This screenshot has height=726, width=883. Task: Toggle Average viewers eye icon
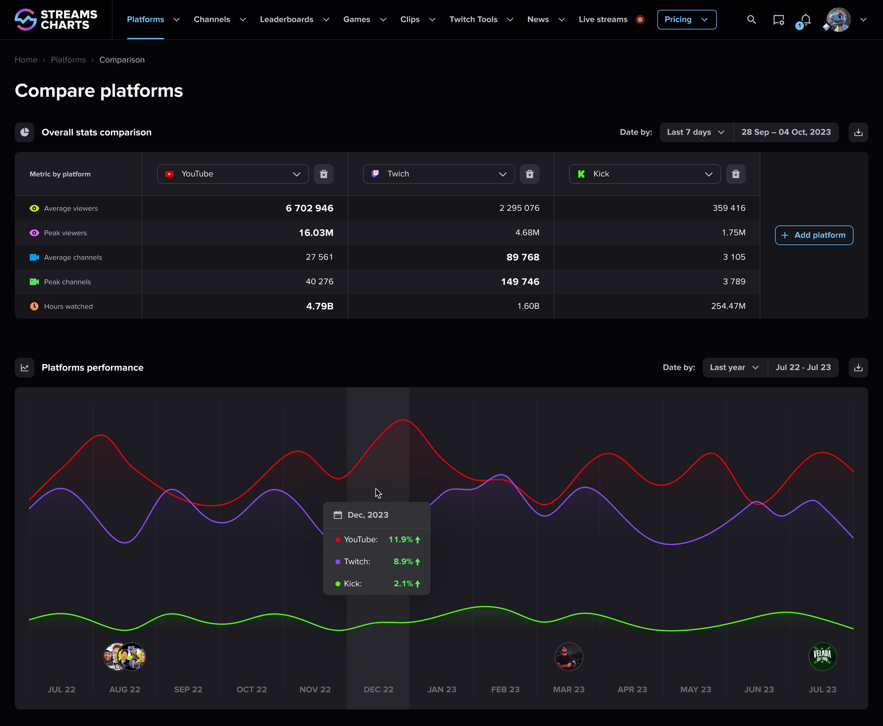(34, 208)
